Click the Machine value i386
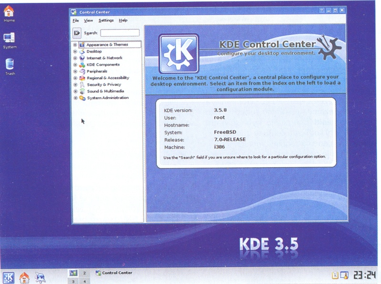The width and height of the screenshot is (381, 284). (x=220, y=147)
